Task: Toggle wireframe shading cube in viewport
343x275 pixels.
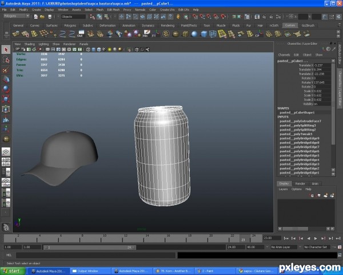Action: tap(88, 50)
